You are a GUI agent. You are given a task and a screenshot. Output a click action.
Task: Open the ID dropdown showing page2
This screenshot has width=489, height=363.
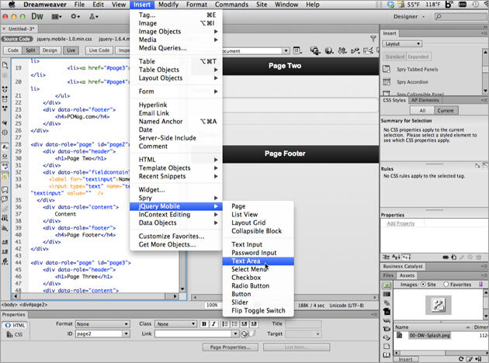pos(126,334)
